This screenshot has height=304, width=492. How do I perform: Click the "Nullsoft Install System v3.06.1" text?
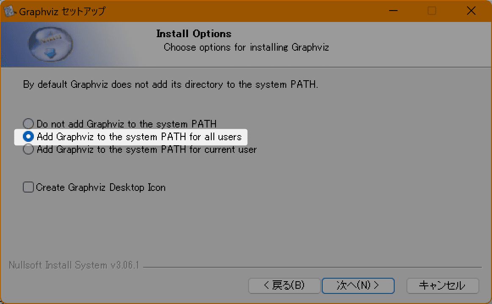pos(73,266)
